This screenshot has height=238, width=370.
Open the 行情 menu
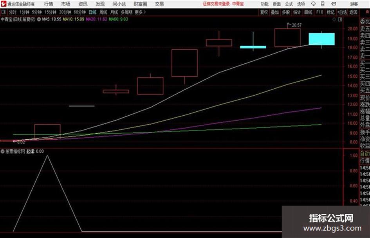point(49,4)
